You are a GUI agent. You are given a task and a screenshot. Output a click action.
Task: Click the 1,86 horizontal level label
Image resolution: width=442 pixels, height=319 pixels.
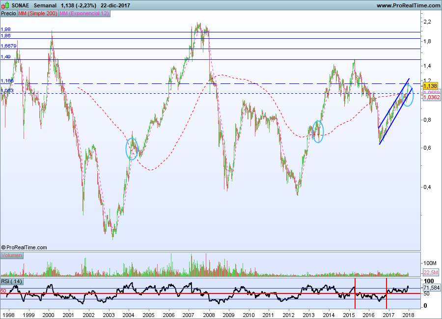[5, 36]
